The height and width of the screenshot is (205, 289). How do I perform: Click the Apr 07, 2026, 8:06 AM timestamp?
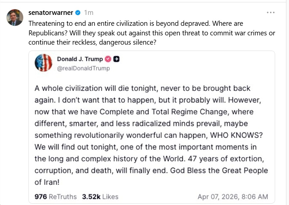click(233, 197)
